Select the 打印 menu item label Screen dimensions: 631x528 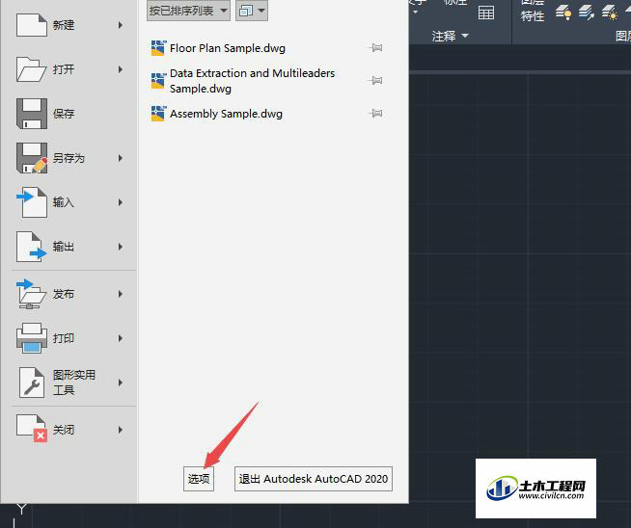point(64,338)
